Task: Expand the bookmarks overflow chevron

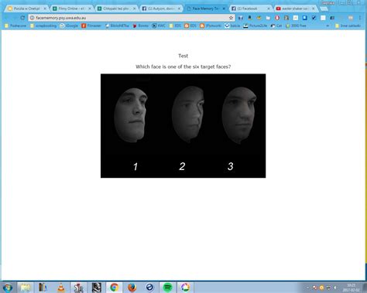Action: [x=328, y=26]
